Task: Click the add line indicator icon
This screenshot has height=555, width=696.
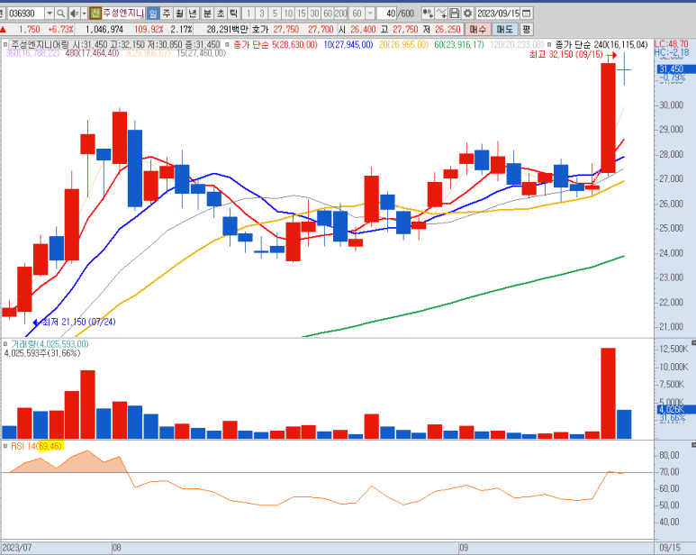Action: [441, 14]
